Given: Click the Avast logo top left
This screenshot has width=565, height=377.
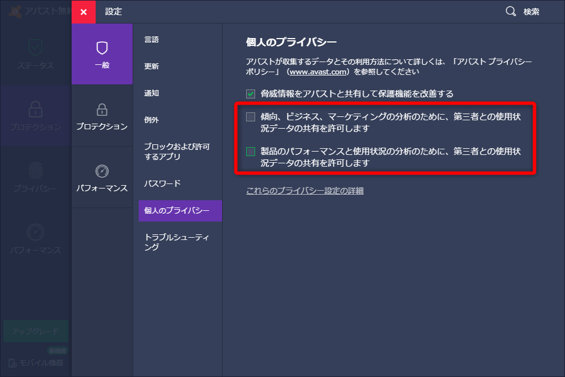Looking at the screenshot, I should pyautogui.click(x=15, y=10).
